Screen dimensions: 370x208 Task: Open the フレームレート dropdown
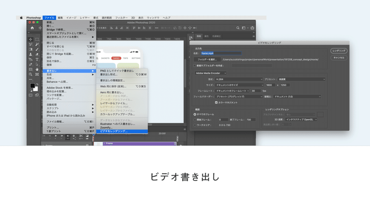(x=232, y=91)
